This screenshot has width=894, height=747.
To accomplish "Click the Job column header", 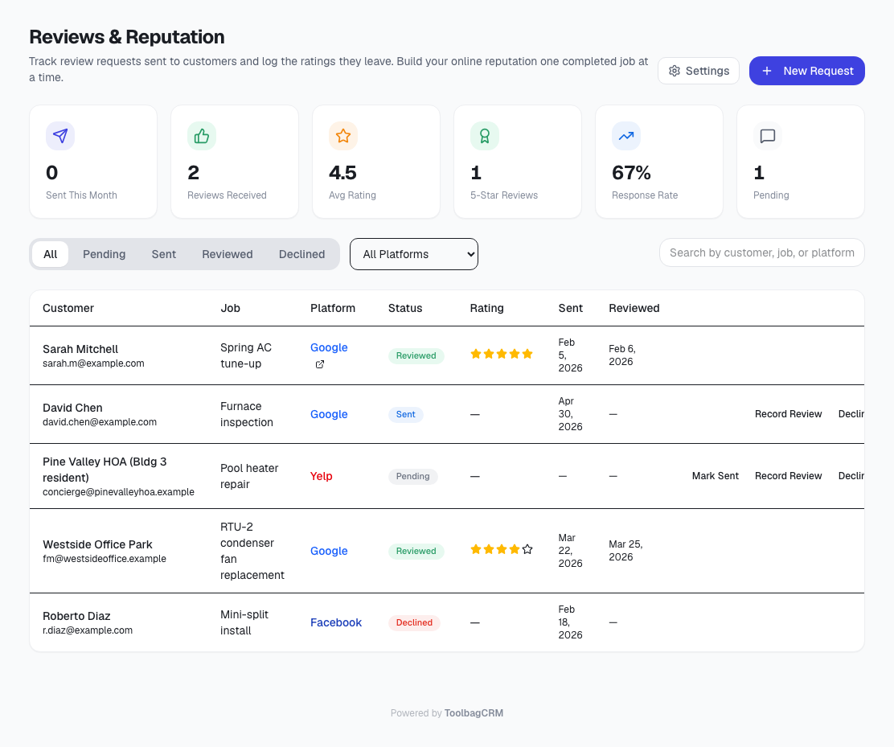I will [x=231, y=308].
